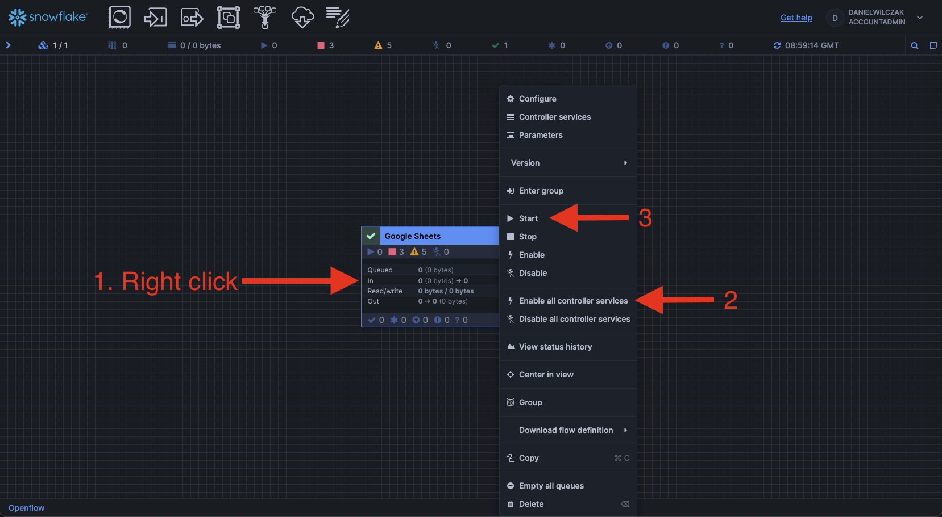Expand the Version submenu
This screenshot has width=942, height=517.
(x=568, y=163)
